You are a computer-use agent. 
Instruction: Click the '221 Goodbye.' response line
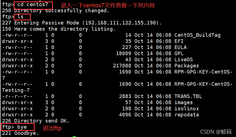(20, 133)
